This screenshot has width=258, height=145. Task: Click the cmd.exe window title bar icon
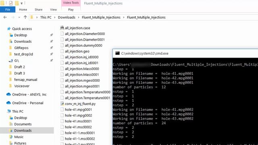pyautogui.click(x=117, y=53)
